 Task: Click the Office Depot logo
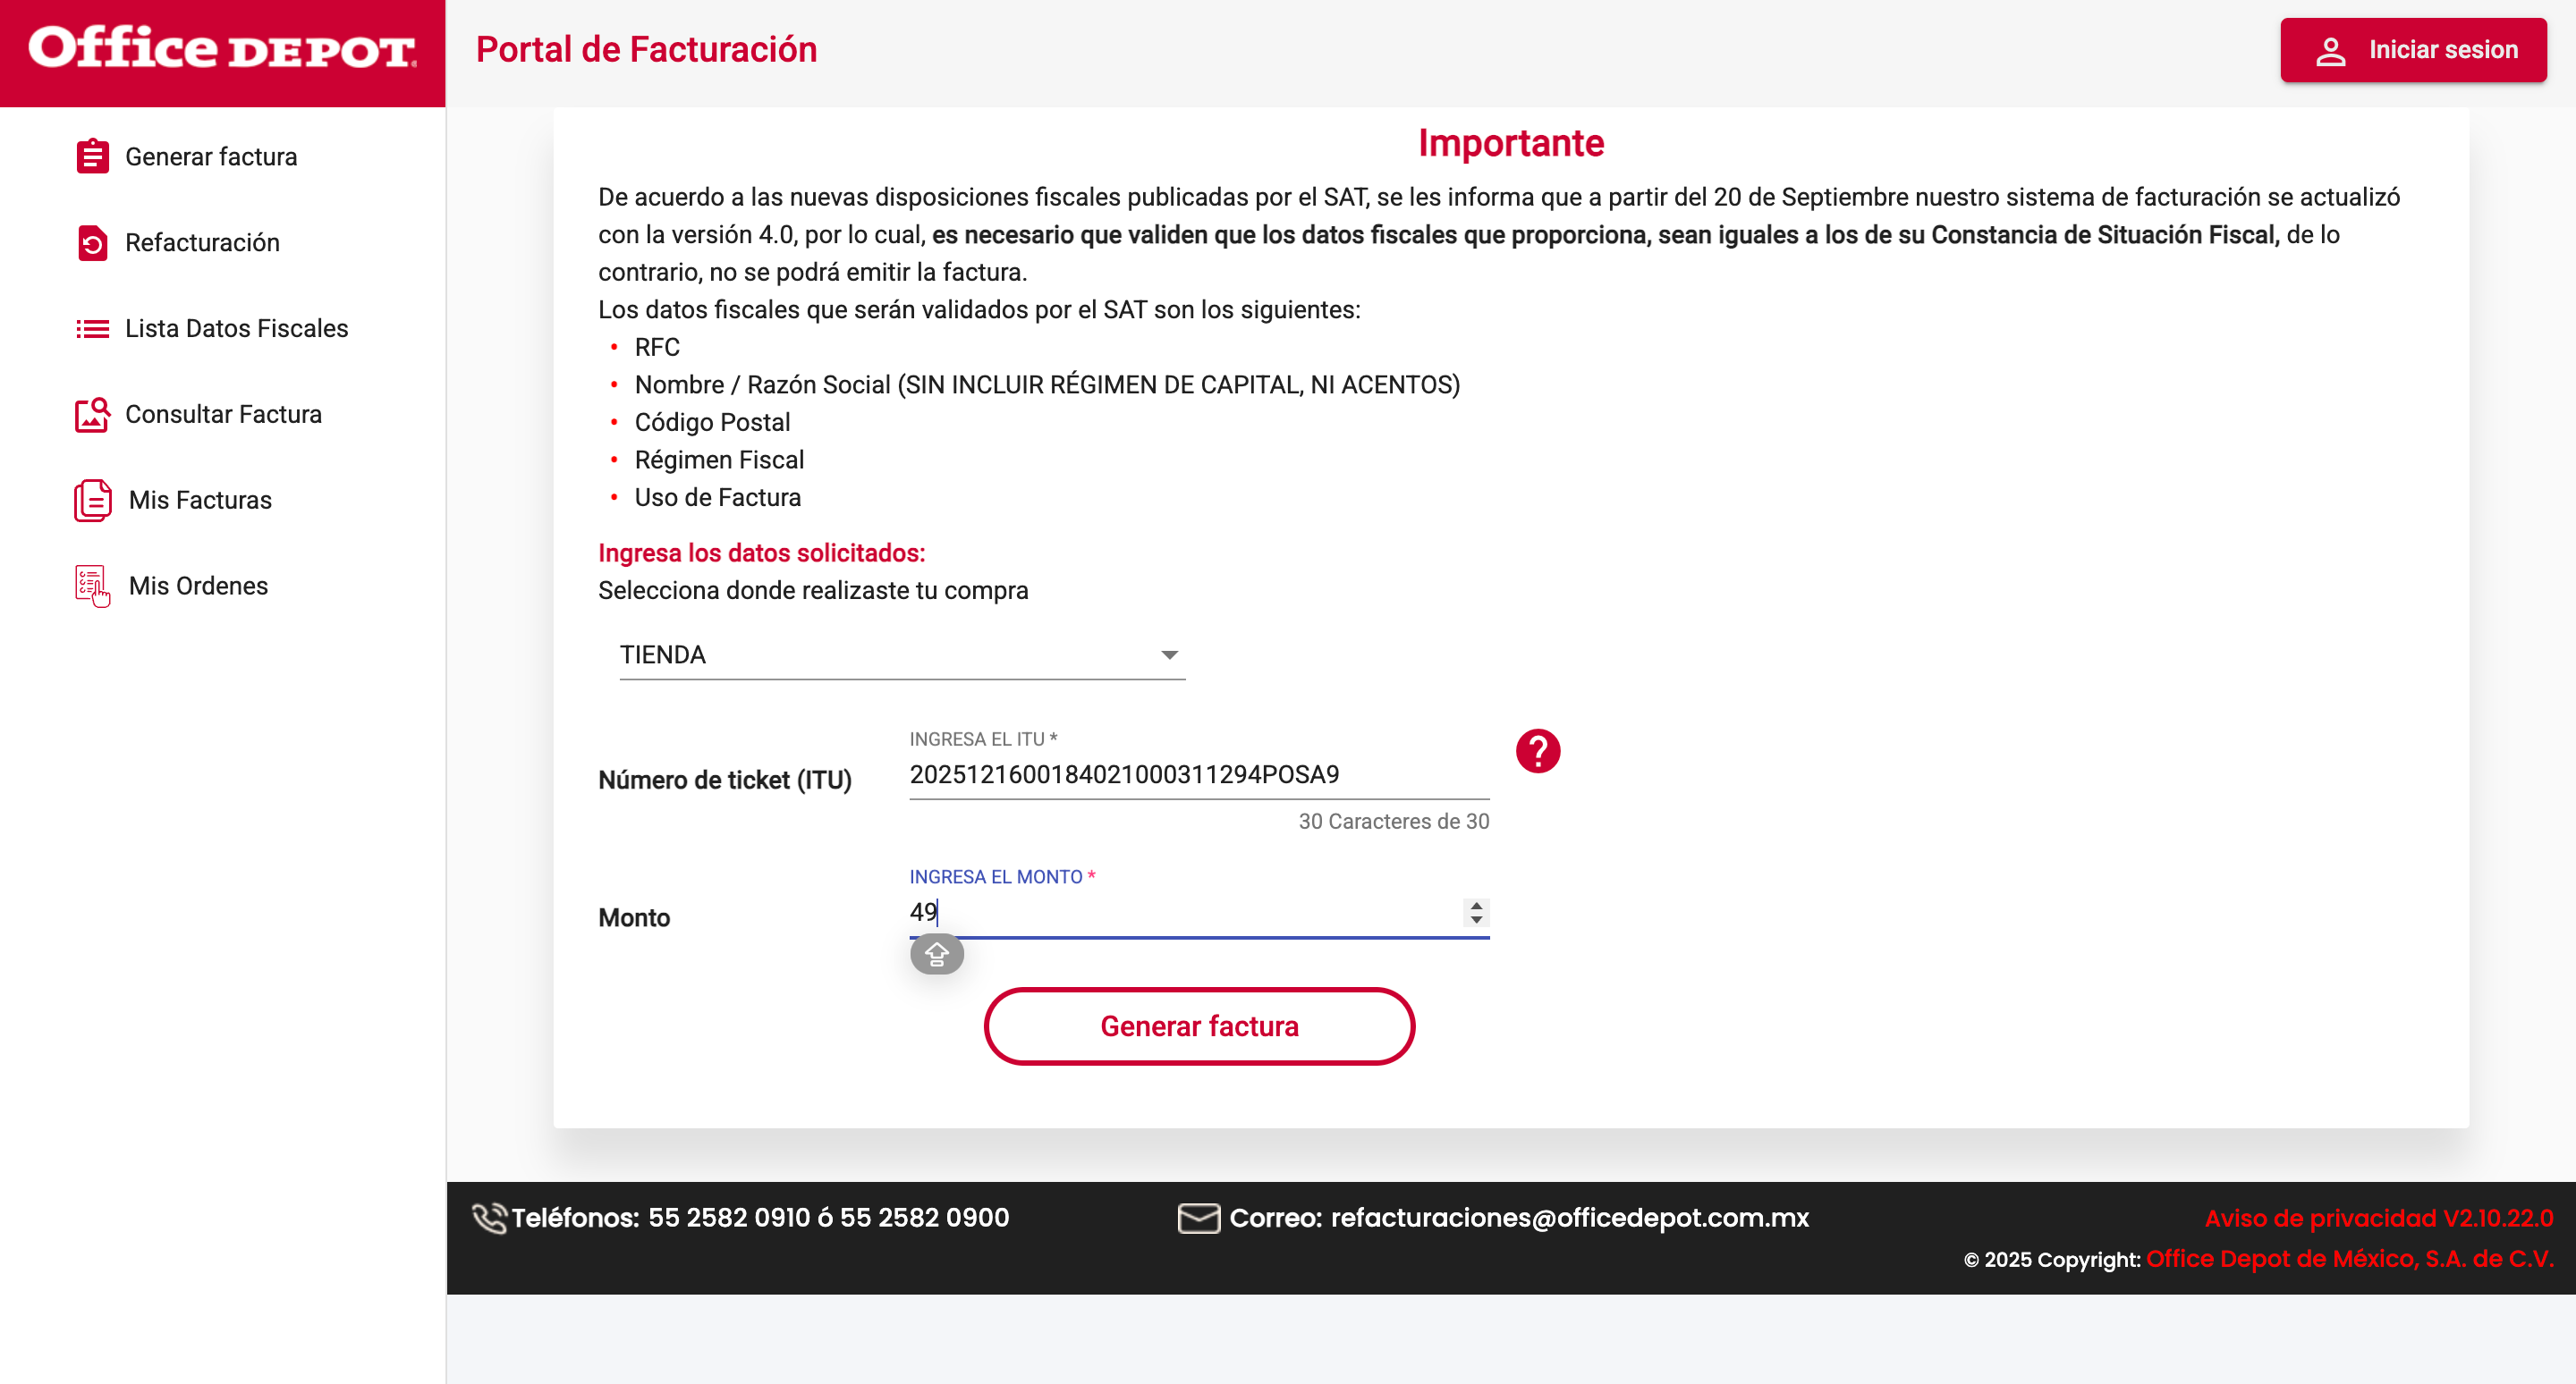pyautogui.click(x=222, y=49)
